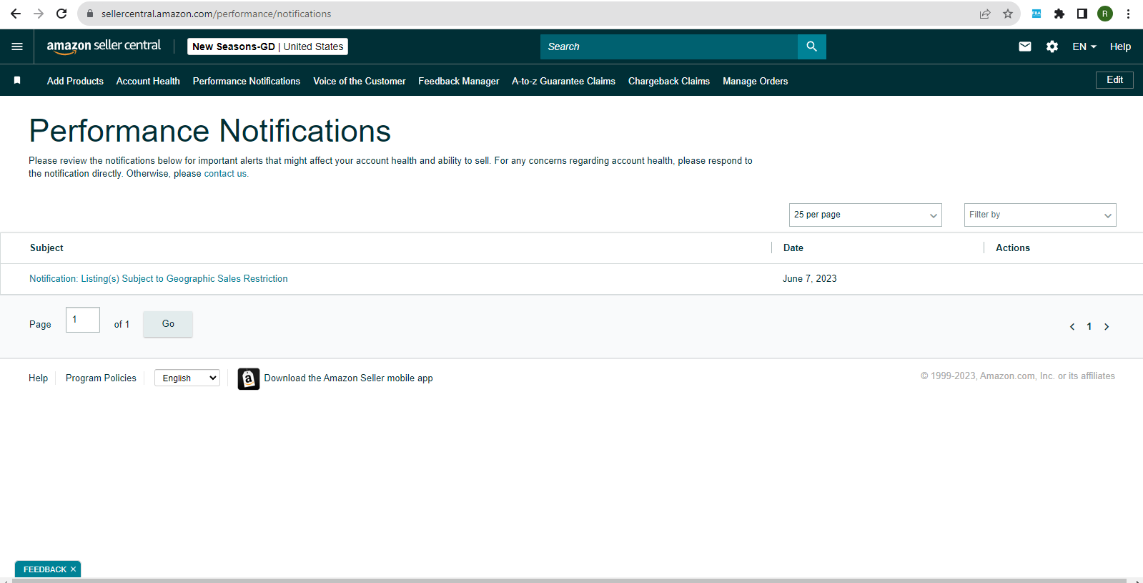
Task: Select page 1 in pagination
Action: [x=1089, y=327]
